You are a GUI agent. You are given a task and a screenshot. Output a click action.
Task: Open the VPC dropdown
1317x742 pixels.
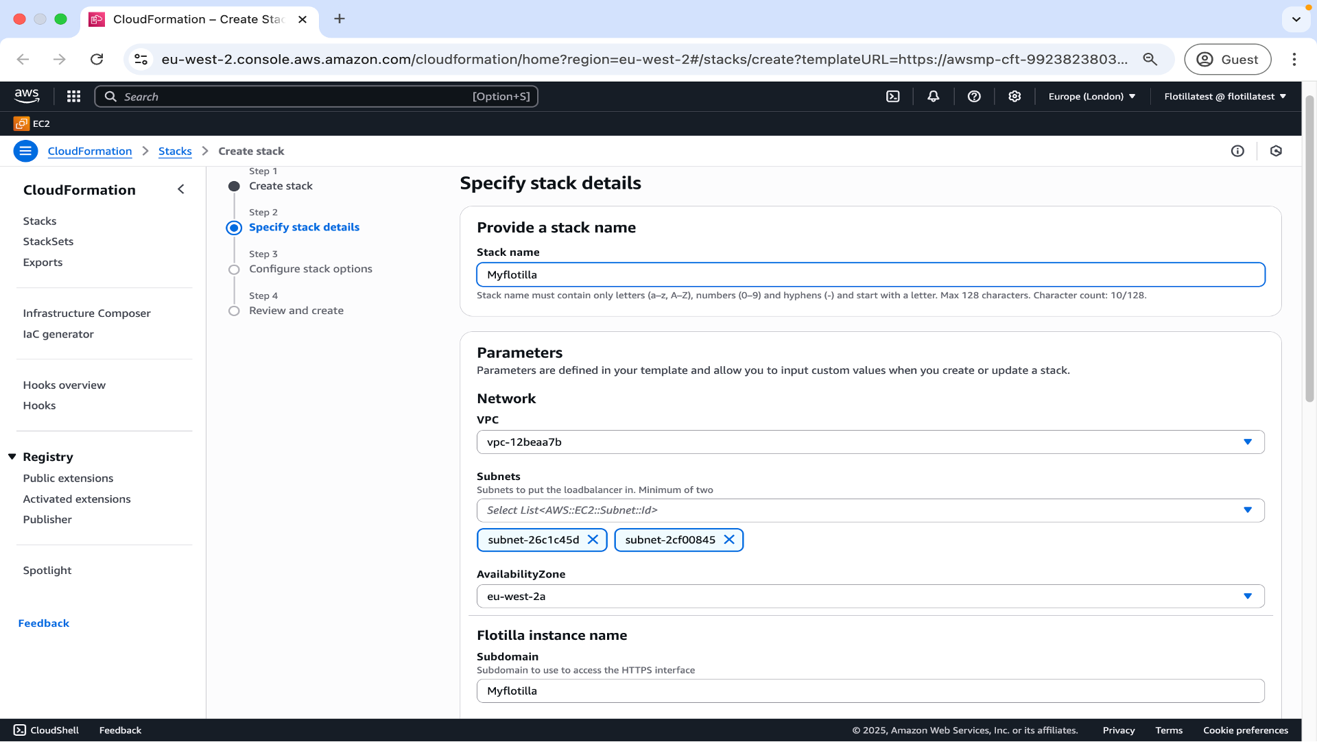(x=870, y=442)
